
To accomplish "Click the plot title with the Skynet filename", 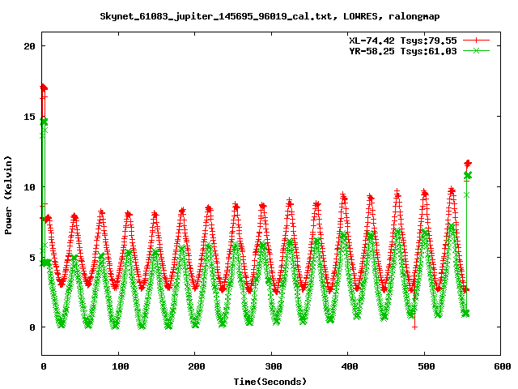I will (258, 15).
